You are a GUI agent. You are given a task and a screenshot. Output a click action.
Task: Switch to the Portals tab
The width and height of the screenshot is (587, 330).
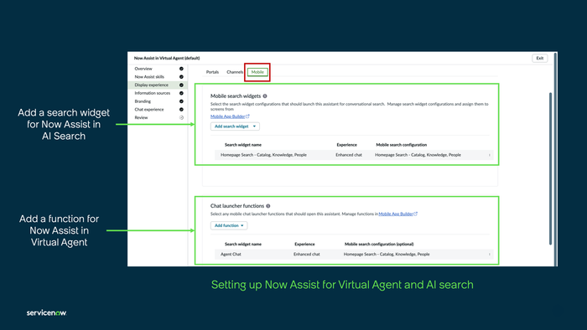212,72
